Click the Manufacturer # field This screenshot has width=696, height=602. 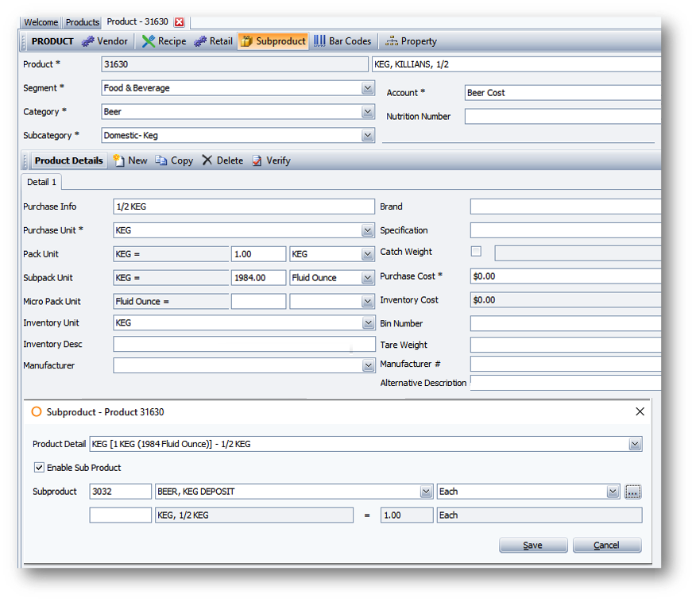point(566,364)
